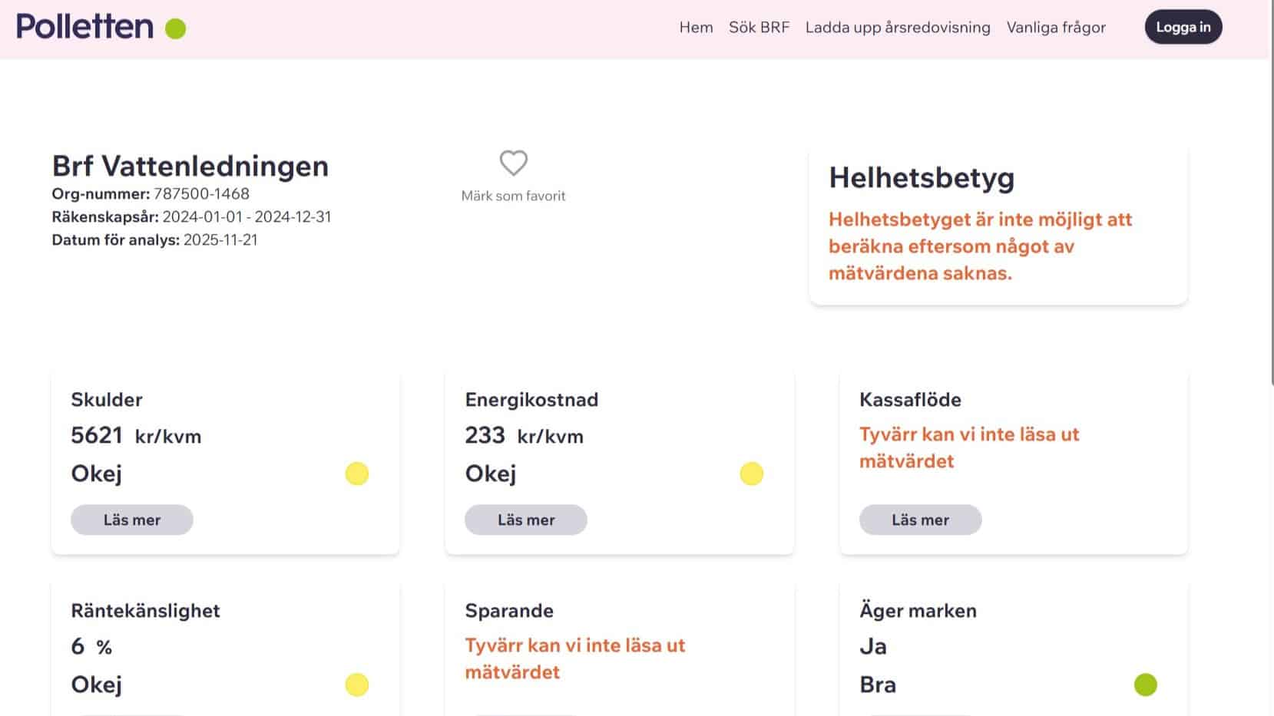Click the yellow status dot on Skulder card
1274x716 pixels.
point(357,473)
